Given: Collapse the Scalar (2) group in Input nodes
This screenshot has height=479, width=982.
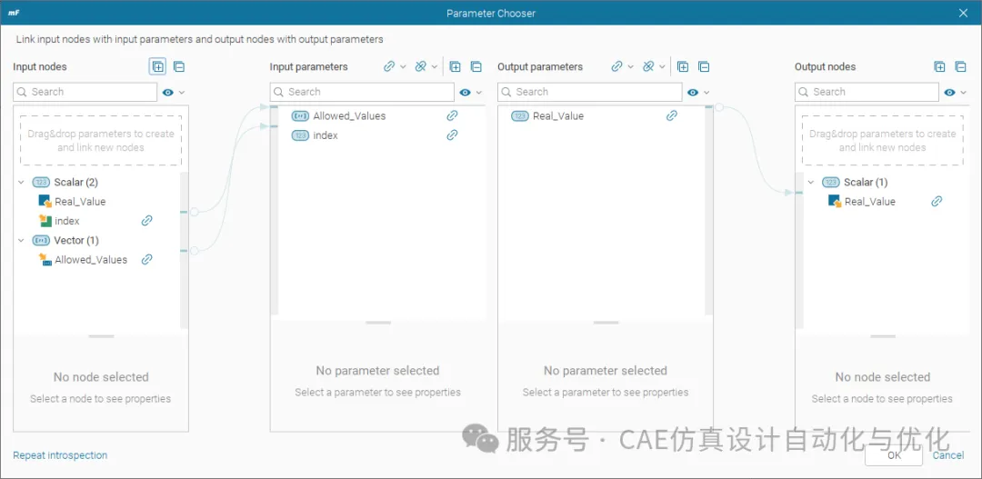Looking at the screenshot, I should pos(21,182).
